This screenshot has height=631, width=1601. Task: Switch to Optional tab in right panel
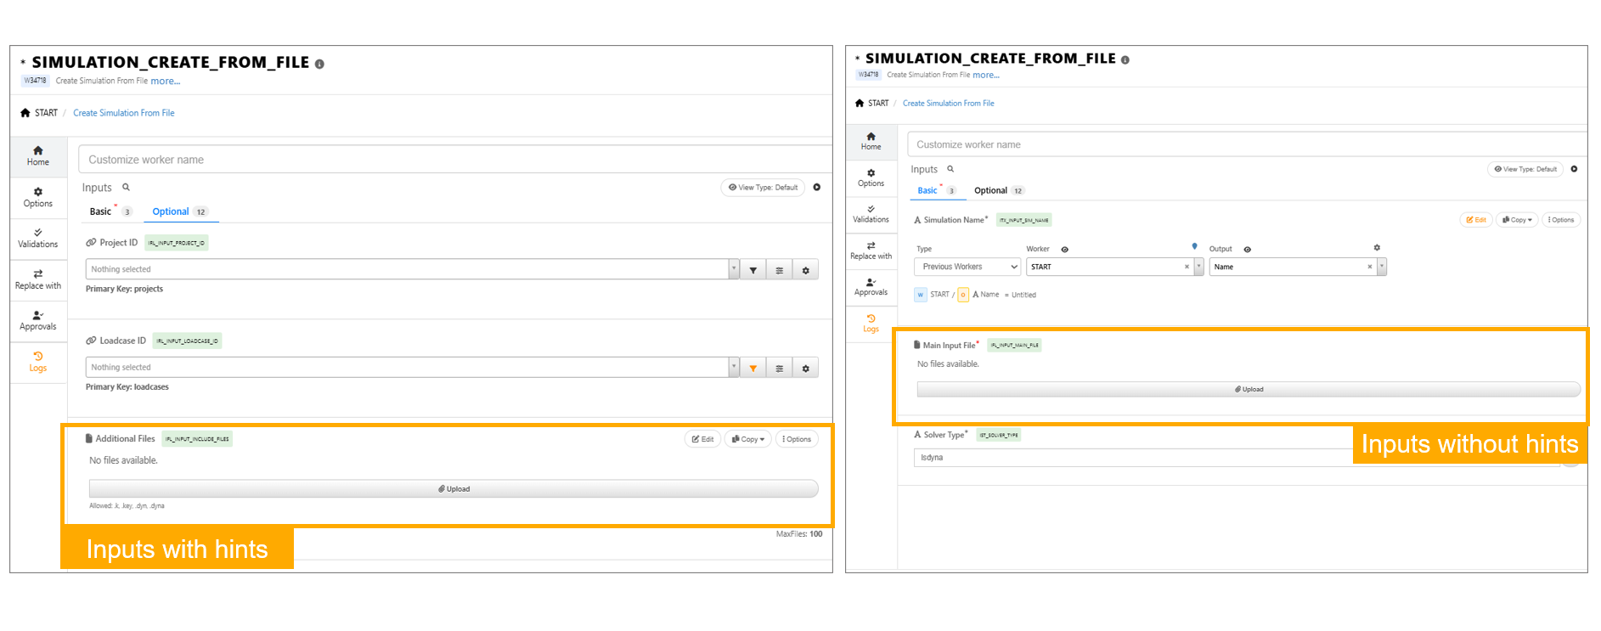pos(990,191)
